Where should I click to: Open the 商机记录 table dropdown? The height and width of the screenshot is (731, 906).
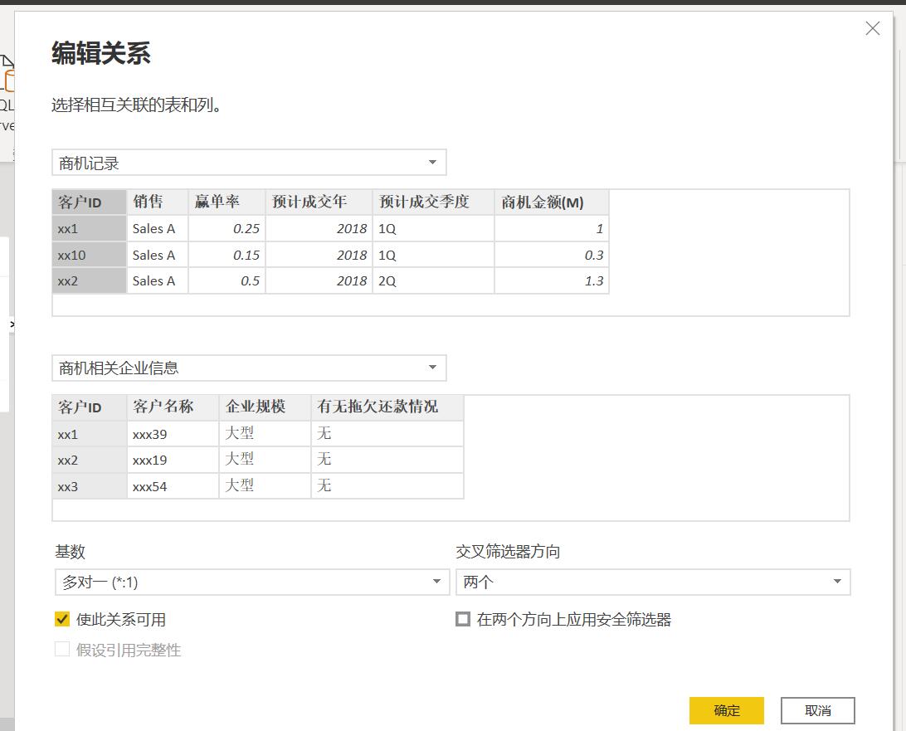pos(249,163)
